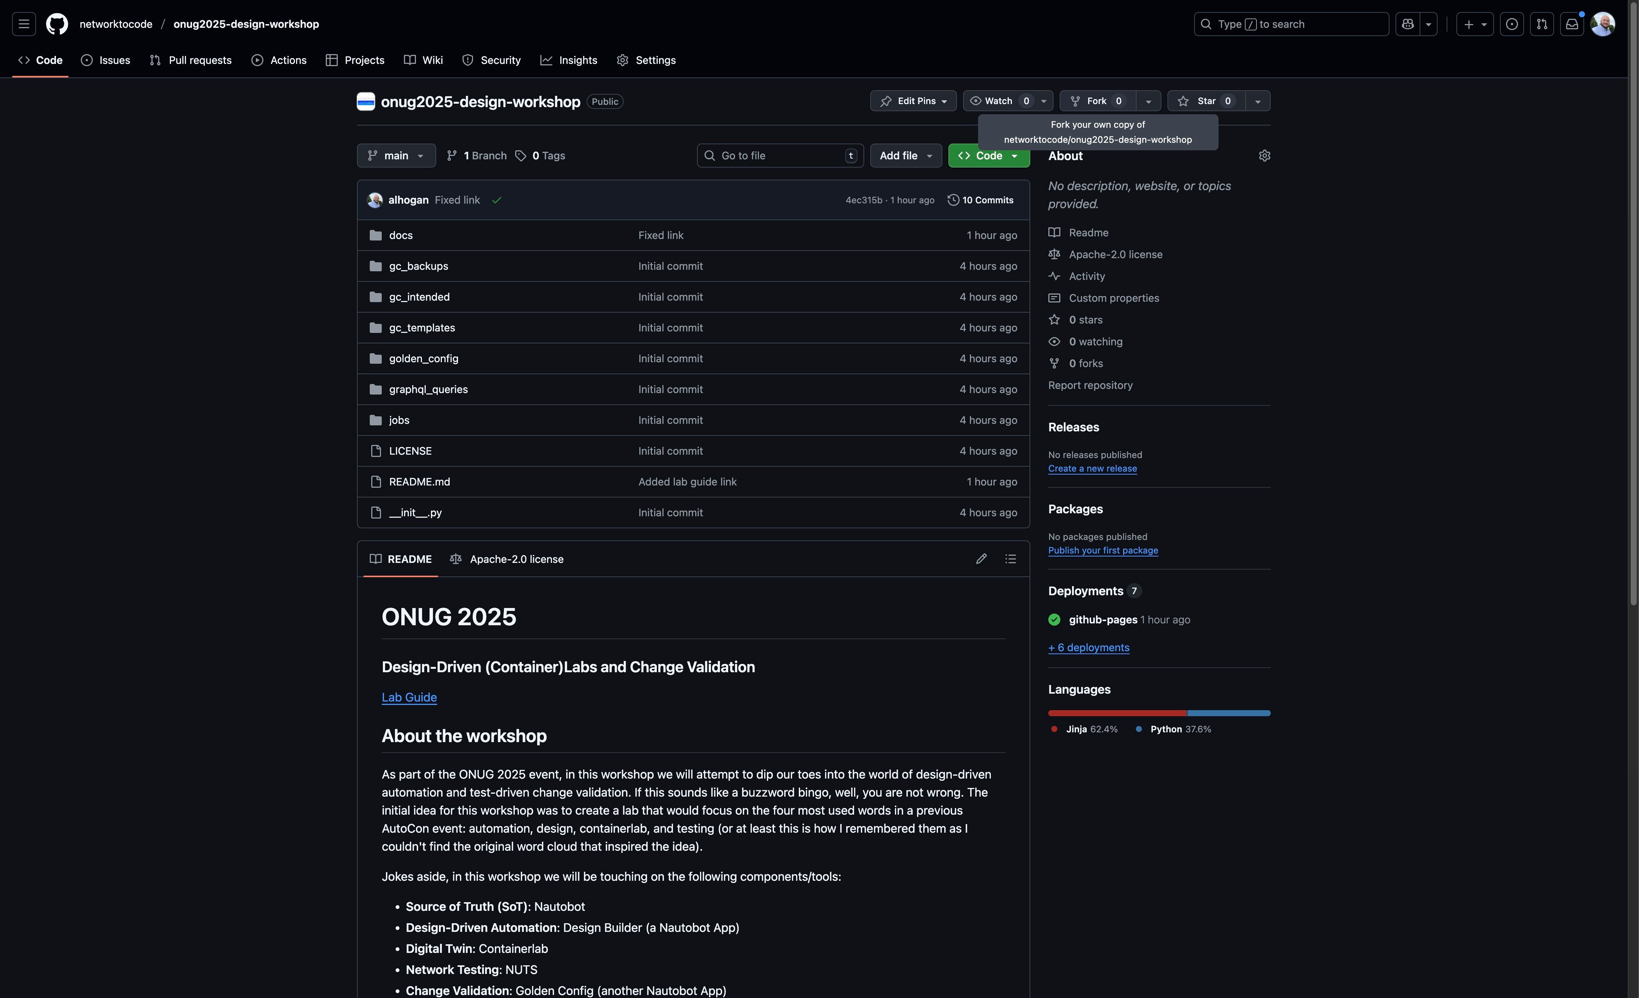The width and height of the screenshot is (1639, 998).
Task: Open the Add file dropdown
Action: click(x=905, y=156)
